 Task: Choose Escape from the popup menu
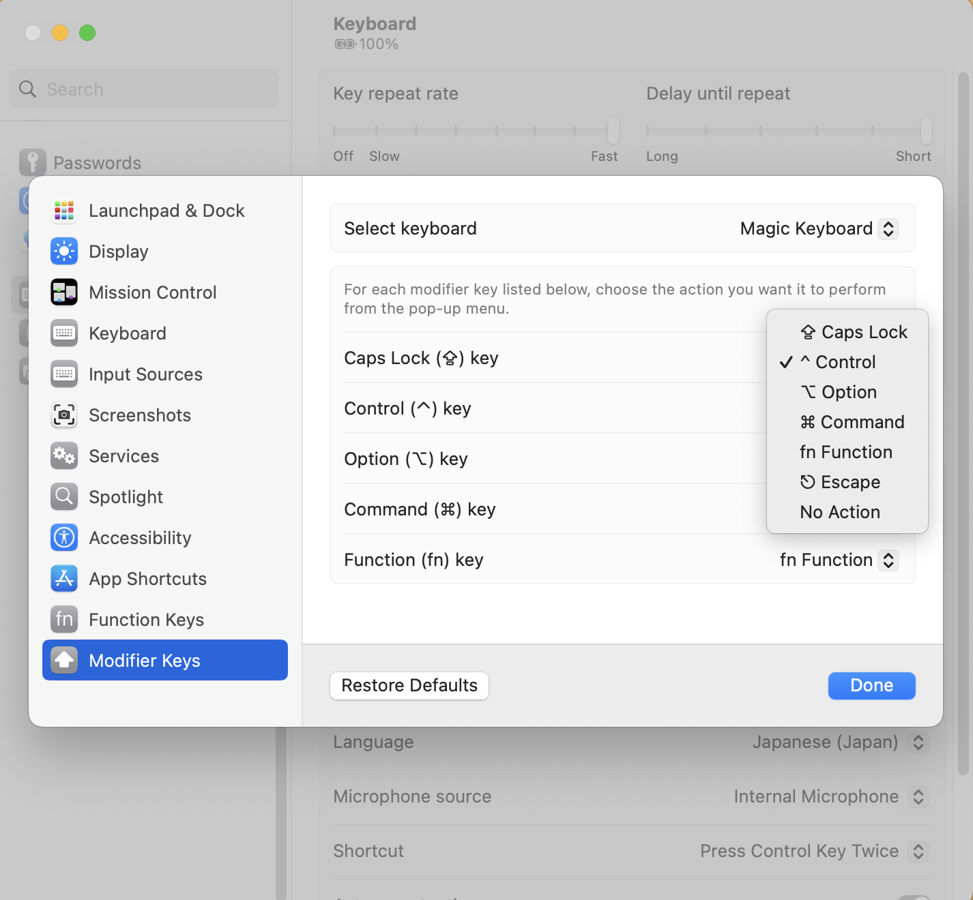point(847,482)
